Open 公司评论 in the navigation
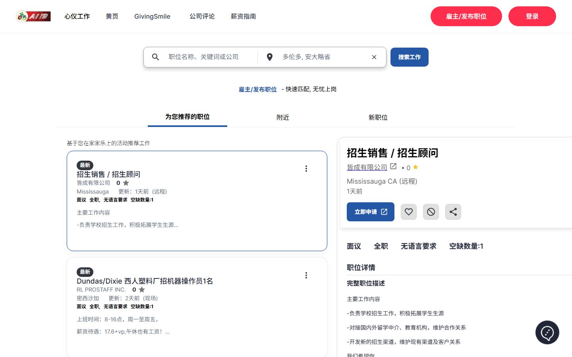The height and width of the screenshot is (357, 572). tap(202, 16)
